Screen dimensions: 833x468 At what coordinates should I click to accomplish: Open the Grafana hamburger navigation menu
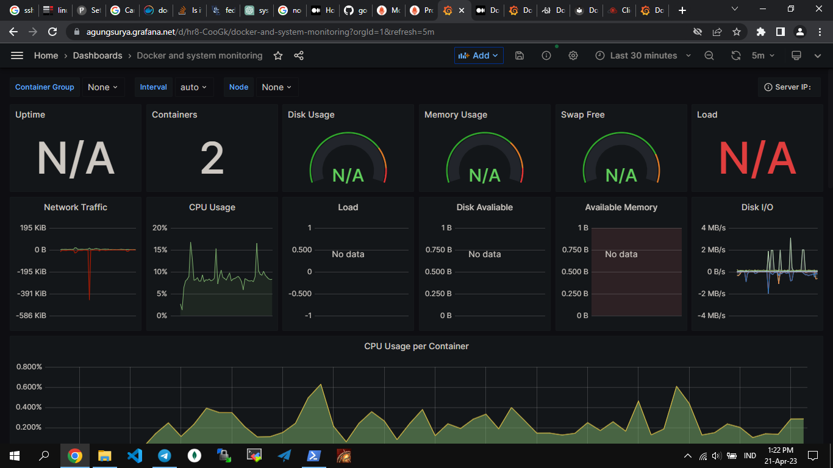coord(17,55)
